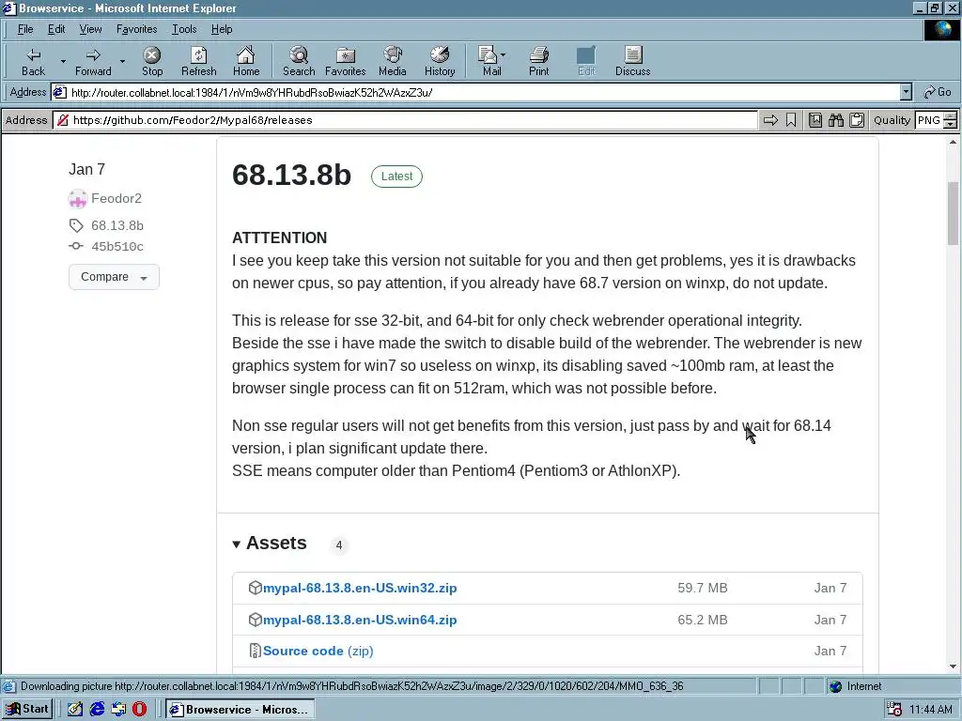Click the Assets count badge 4
This screenshot has width=962, height=721.
(338, 545)
